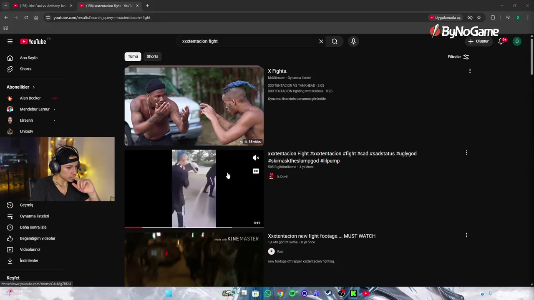Go to the YouTube home logo
The height and width of the screenshot is (300, 534).
pos(33,41)
